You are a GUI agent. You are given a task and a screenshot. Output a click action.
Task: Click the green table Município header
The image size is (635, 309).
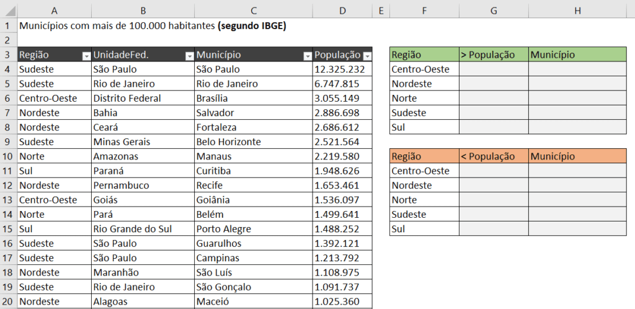[x=577, y=55]
